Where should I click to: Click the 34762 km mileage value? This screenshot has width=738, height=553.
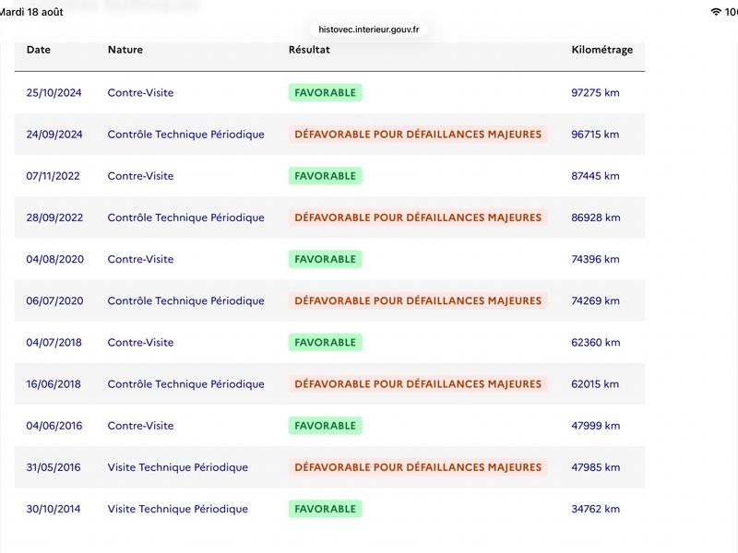[595, 509]
